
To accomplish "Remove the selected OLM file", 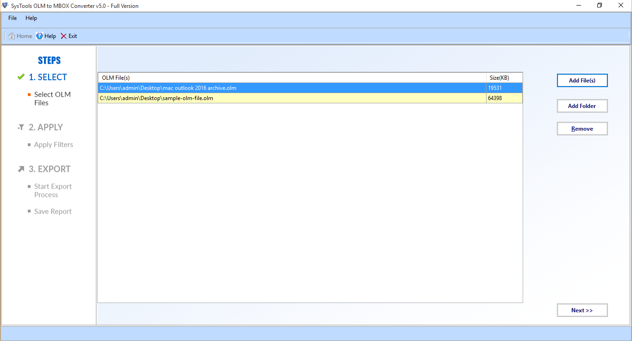I will 582,129.
